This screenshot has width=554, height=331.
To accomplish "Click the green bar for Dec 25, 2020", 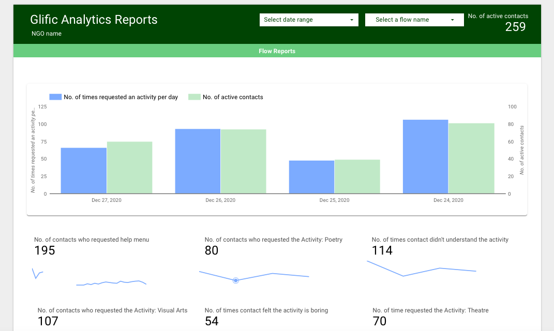I will point(357,177).
